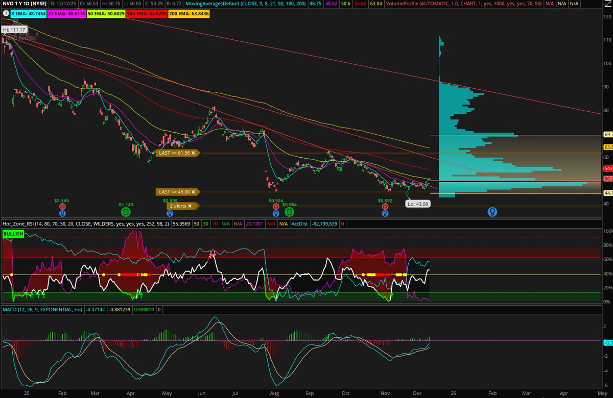The image size is (613, 398).
Task: Click the 44.1 yellow price axis bubble
Action: (608, 193)
